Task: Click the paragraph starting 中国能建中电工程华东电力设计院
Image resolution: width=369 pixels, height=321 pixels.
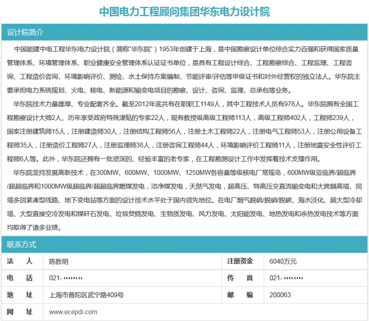Action: point(184,70)
